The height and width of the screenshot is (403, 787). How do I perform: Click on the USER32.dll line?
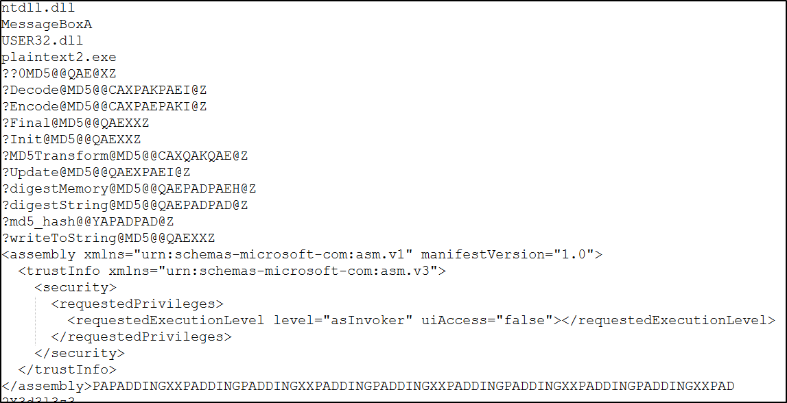click(x=42, y=41)
